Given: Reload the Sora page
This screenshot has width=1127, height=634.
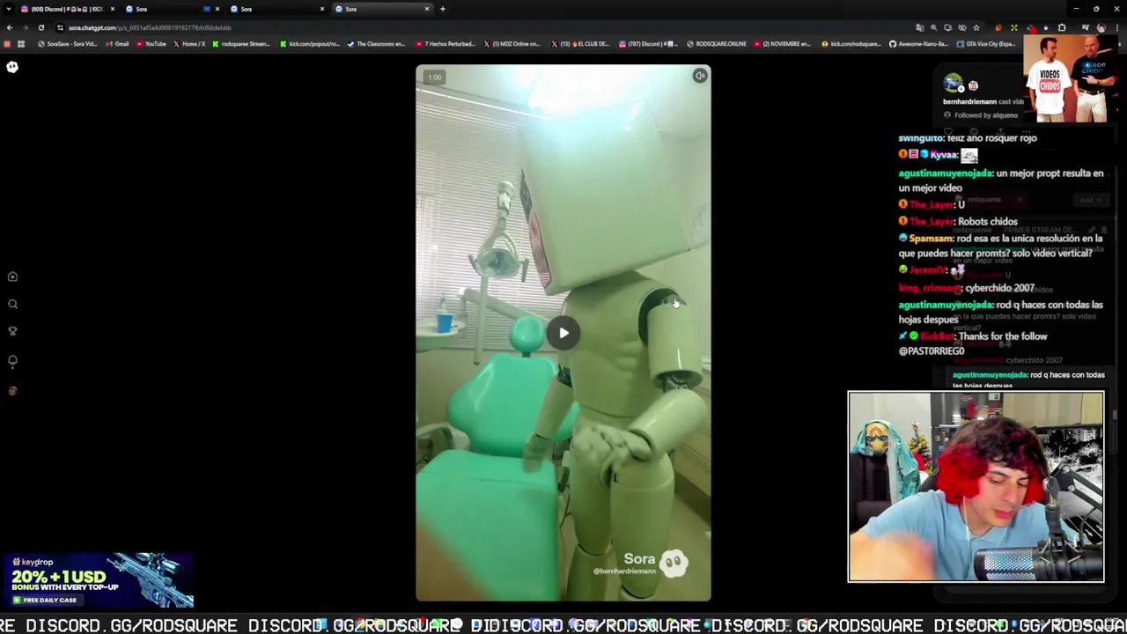Looking at the screenshot, I should point(41,27).
